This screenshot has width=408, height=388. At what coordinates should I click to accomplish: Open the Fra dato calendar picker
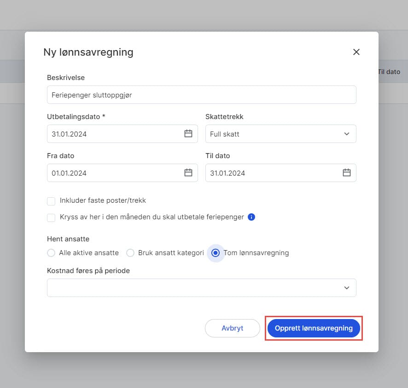(188, 173)
